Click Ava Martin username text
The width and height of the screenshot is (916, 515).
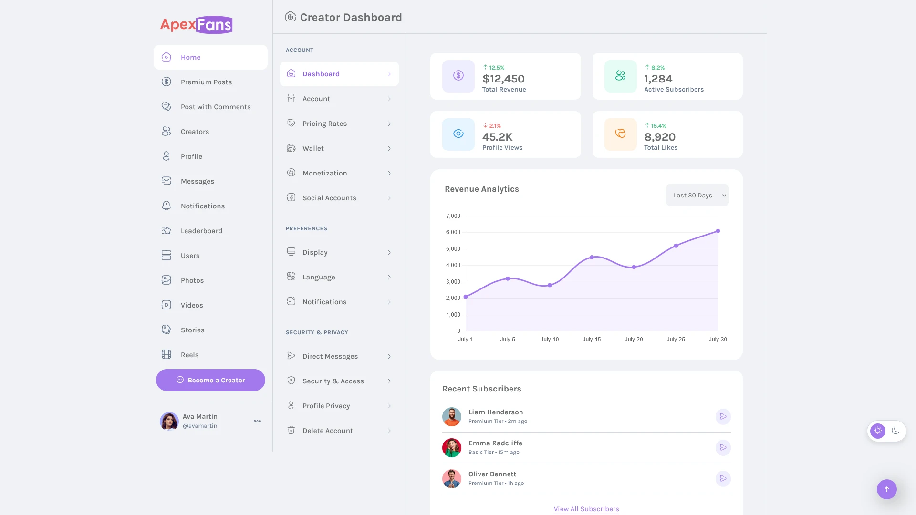coord(200,426)
